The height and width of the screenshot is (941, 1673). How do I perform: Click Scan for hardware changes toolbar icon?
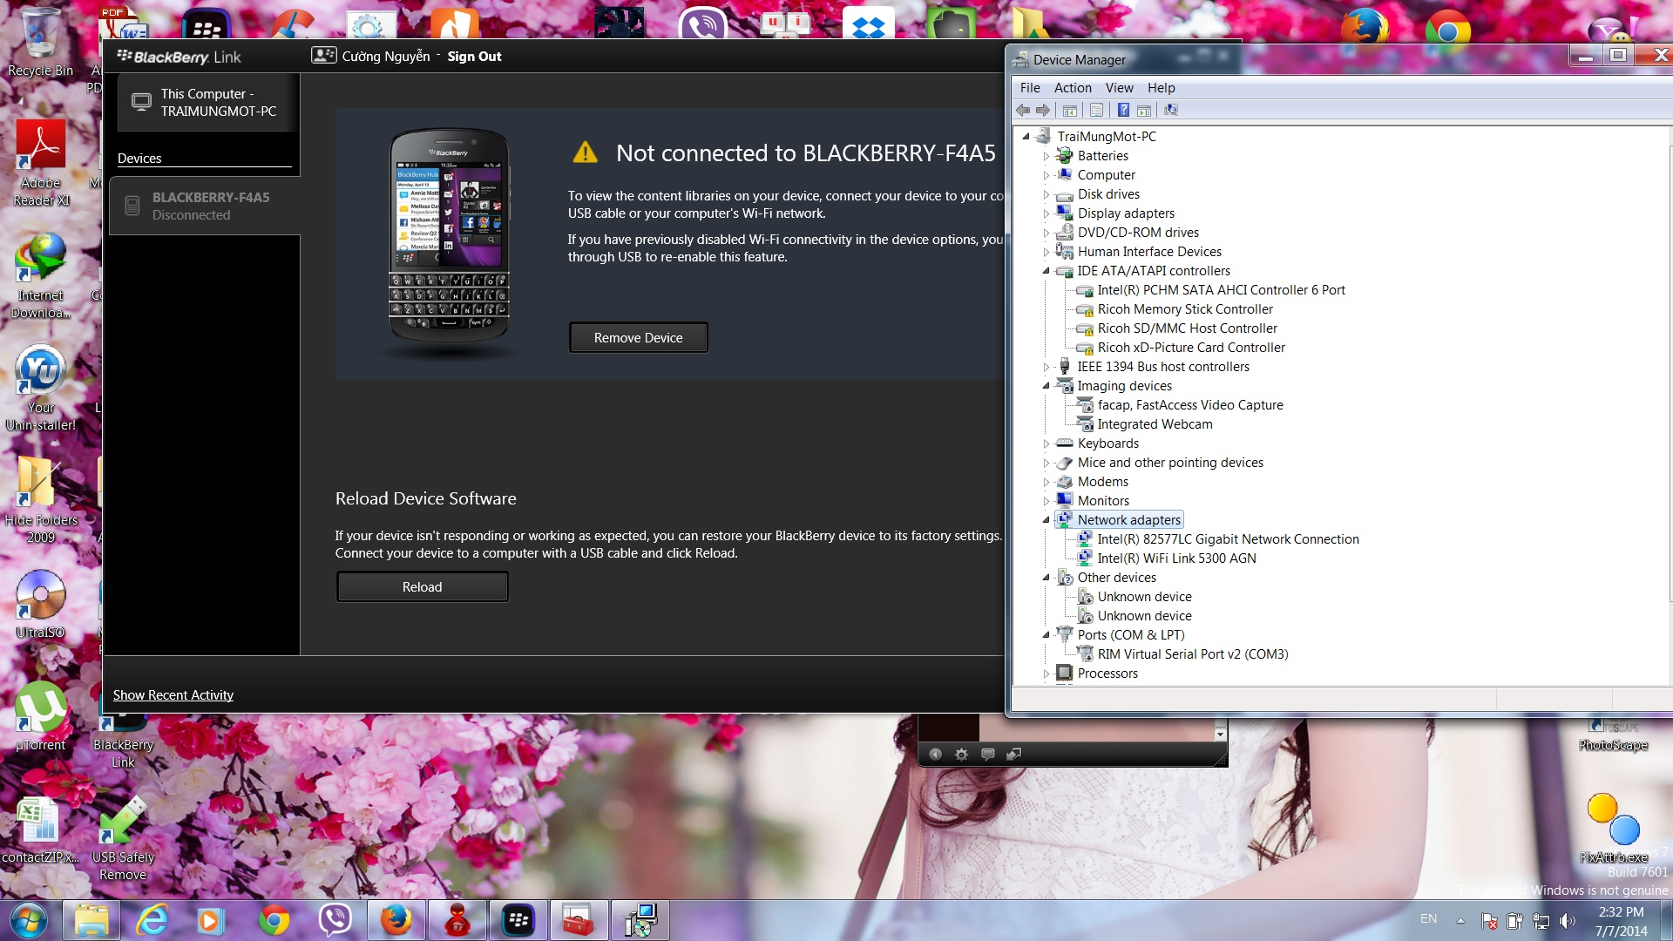[x=1171, y=111]
